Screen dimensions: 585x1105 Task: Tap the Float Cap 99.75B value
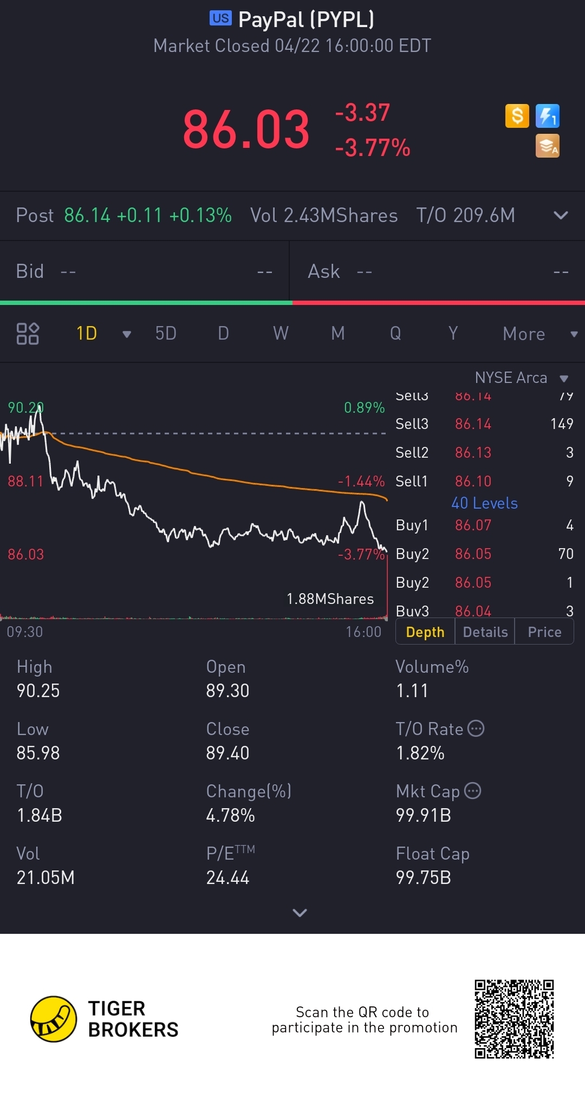424,877
